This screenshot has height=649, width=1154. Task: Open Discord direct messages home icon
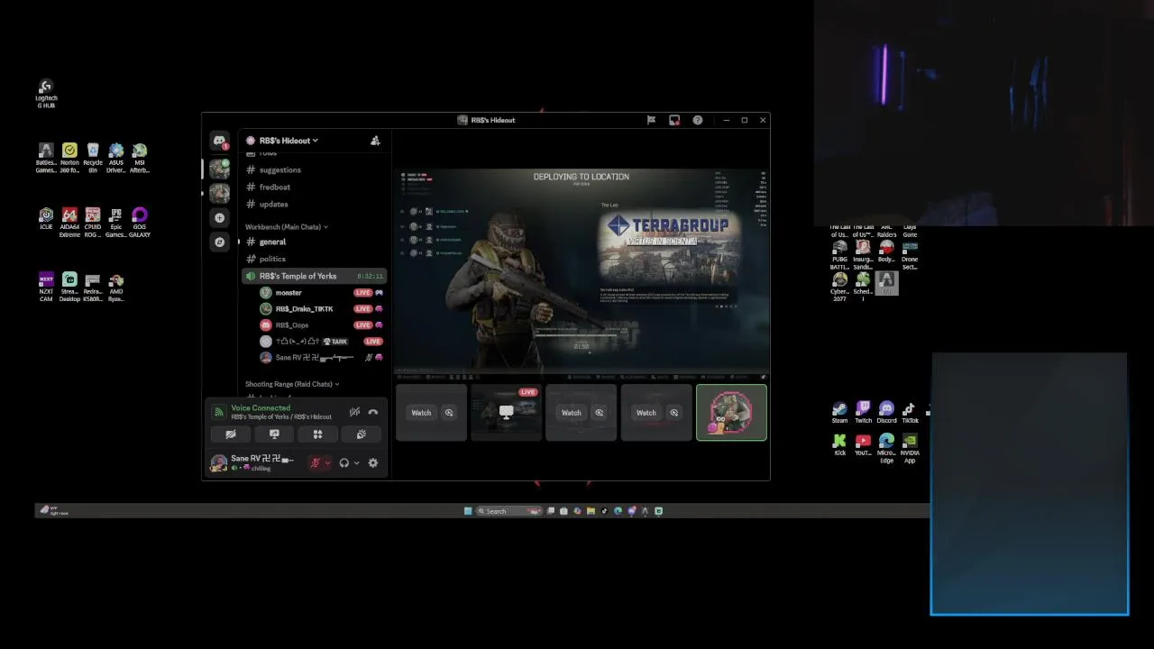219,141
